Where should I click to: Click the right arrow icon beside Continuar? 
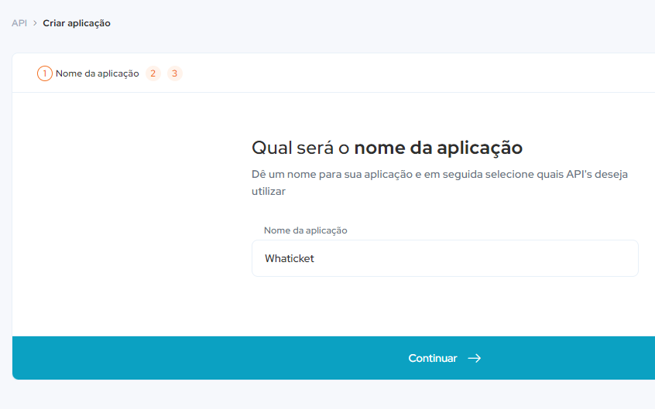[475, 358]
